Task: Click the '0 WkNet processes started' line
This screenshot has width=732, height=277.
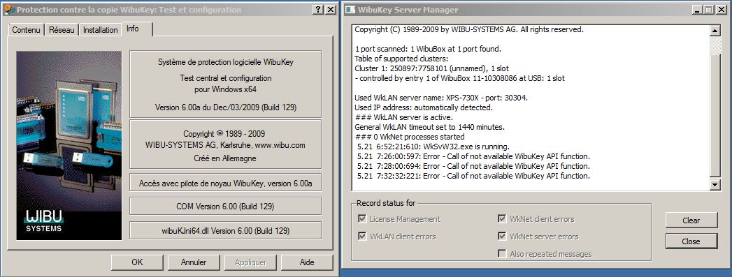Action: coord(410,137)
